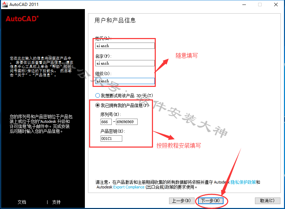The image size is (285, 209).
Task: Click the AutoCAD logo in the sidebar
Action: 22,19
